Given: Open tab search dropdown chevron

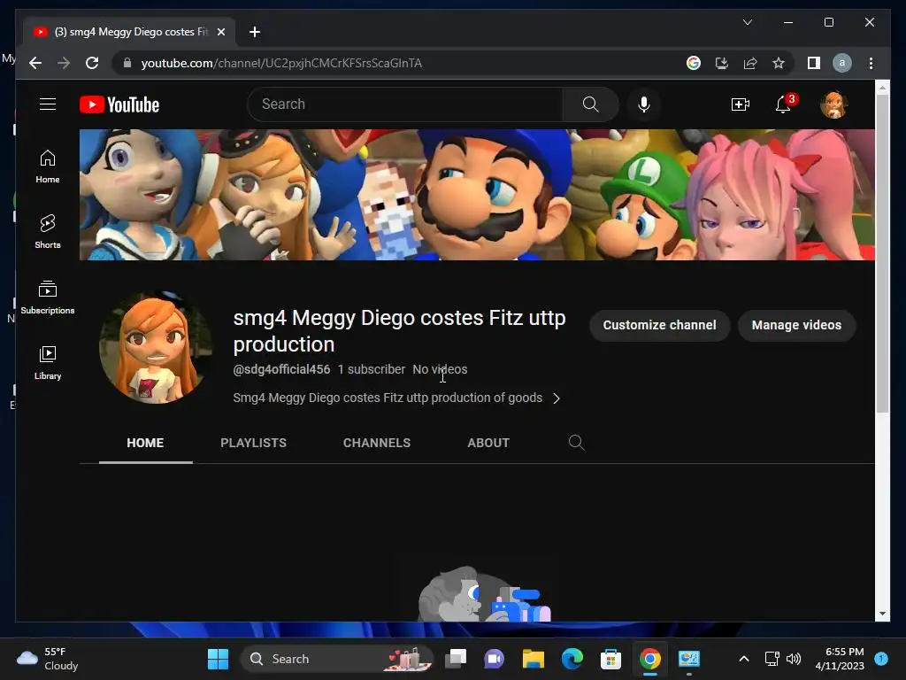Looking at the screenshot, I should tap(747, 22).
